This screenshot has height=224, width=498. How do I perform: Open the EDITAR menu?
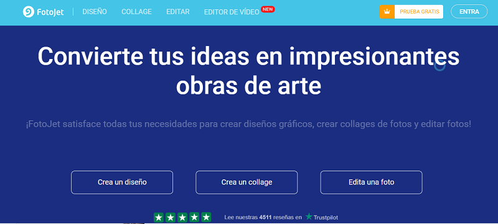click(x=178, y=12)
